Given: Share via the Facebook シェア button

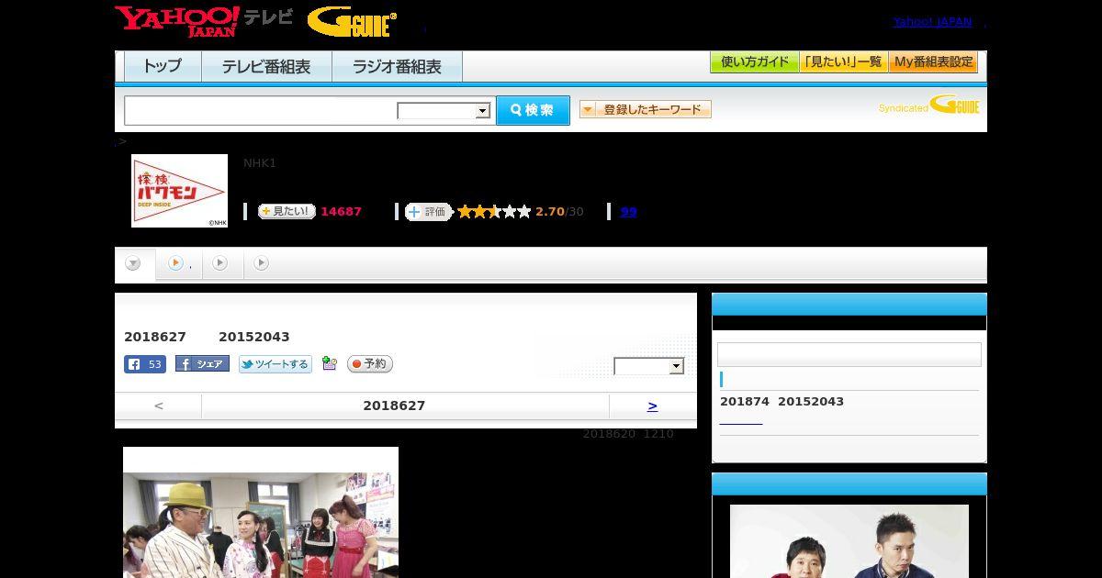Looking at the screenshot, I should click(x=202, y=364).
